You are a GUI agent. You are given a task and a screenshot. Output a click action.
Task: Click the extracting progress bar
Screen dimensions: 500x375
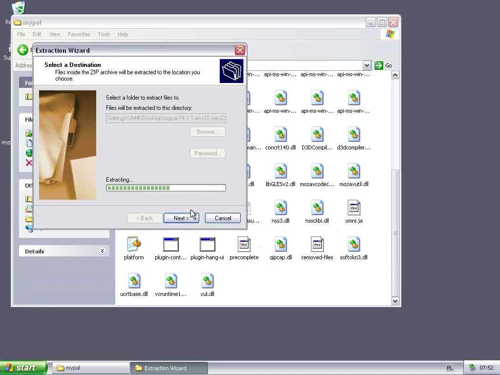[x=166, y=188]
